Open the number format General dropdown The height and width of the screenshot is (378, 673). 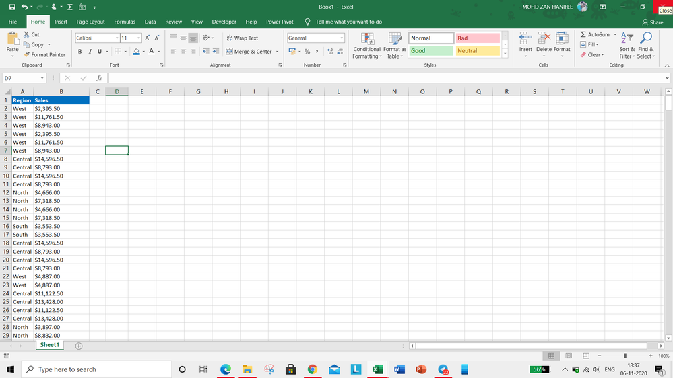click(342, 38)
